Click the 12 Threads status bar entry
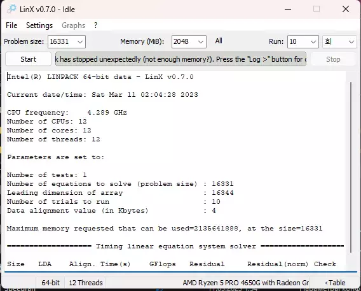Image resolution: width=361 pixels, height=291 pixels. pos(86,283)
